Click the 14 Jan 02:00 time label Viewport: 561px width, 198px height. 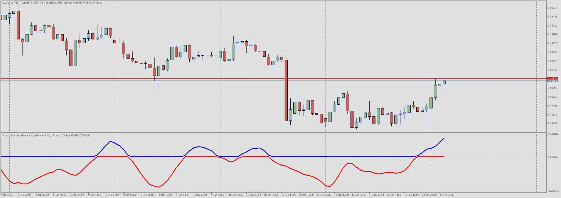[447, 195]
